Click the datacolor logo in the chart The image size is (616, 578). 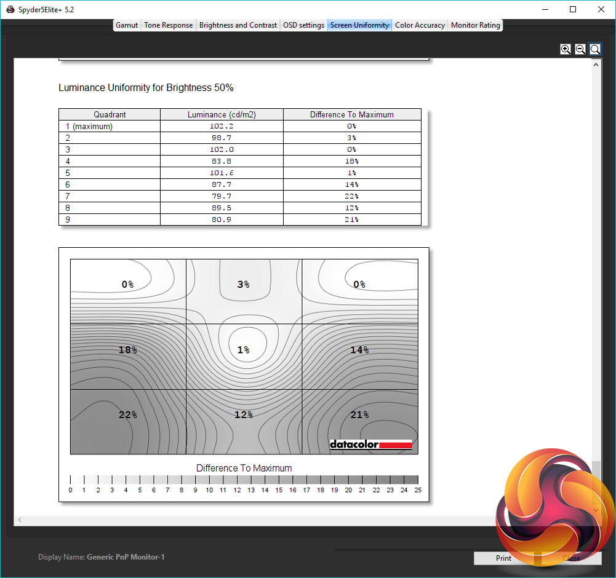click(371, 444)
